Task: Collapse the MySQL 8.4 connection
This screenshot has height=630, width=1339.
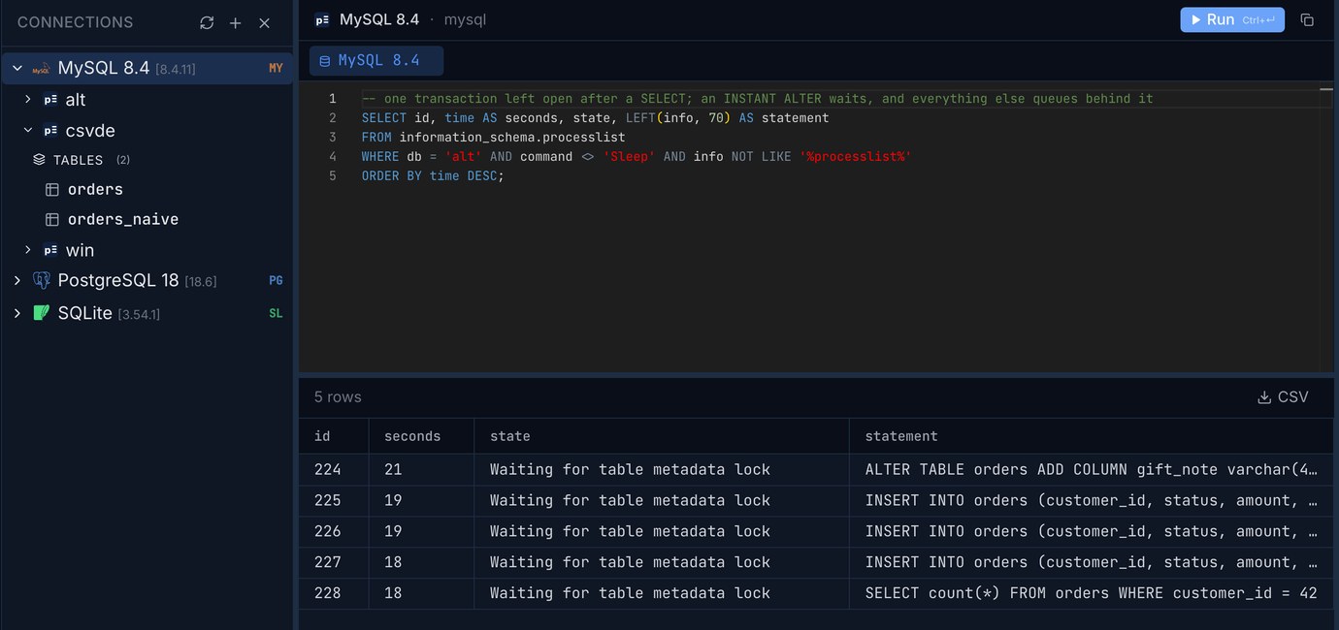Action: pos(17,68)
